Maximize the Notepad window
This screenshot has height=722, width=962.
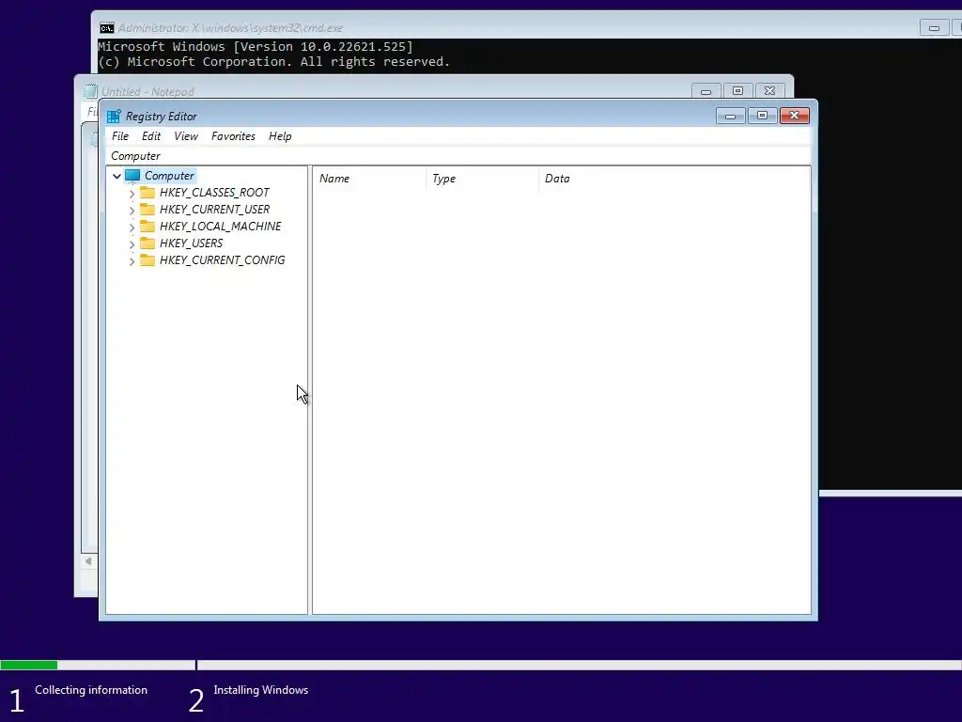coord(738,91)
